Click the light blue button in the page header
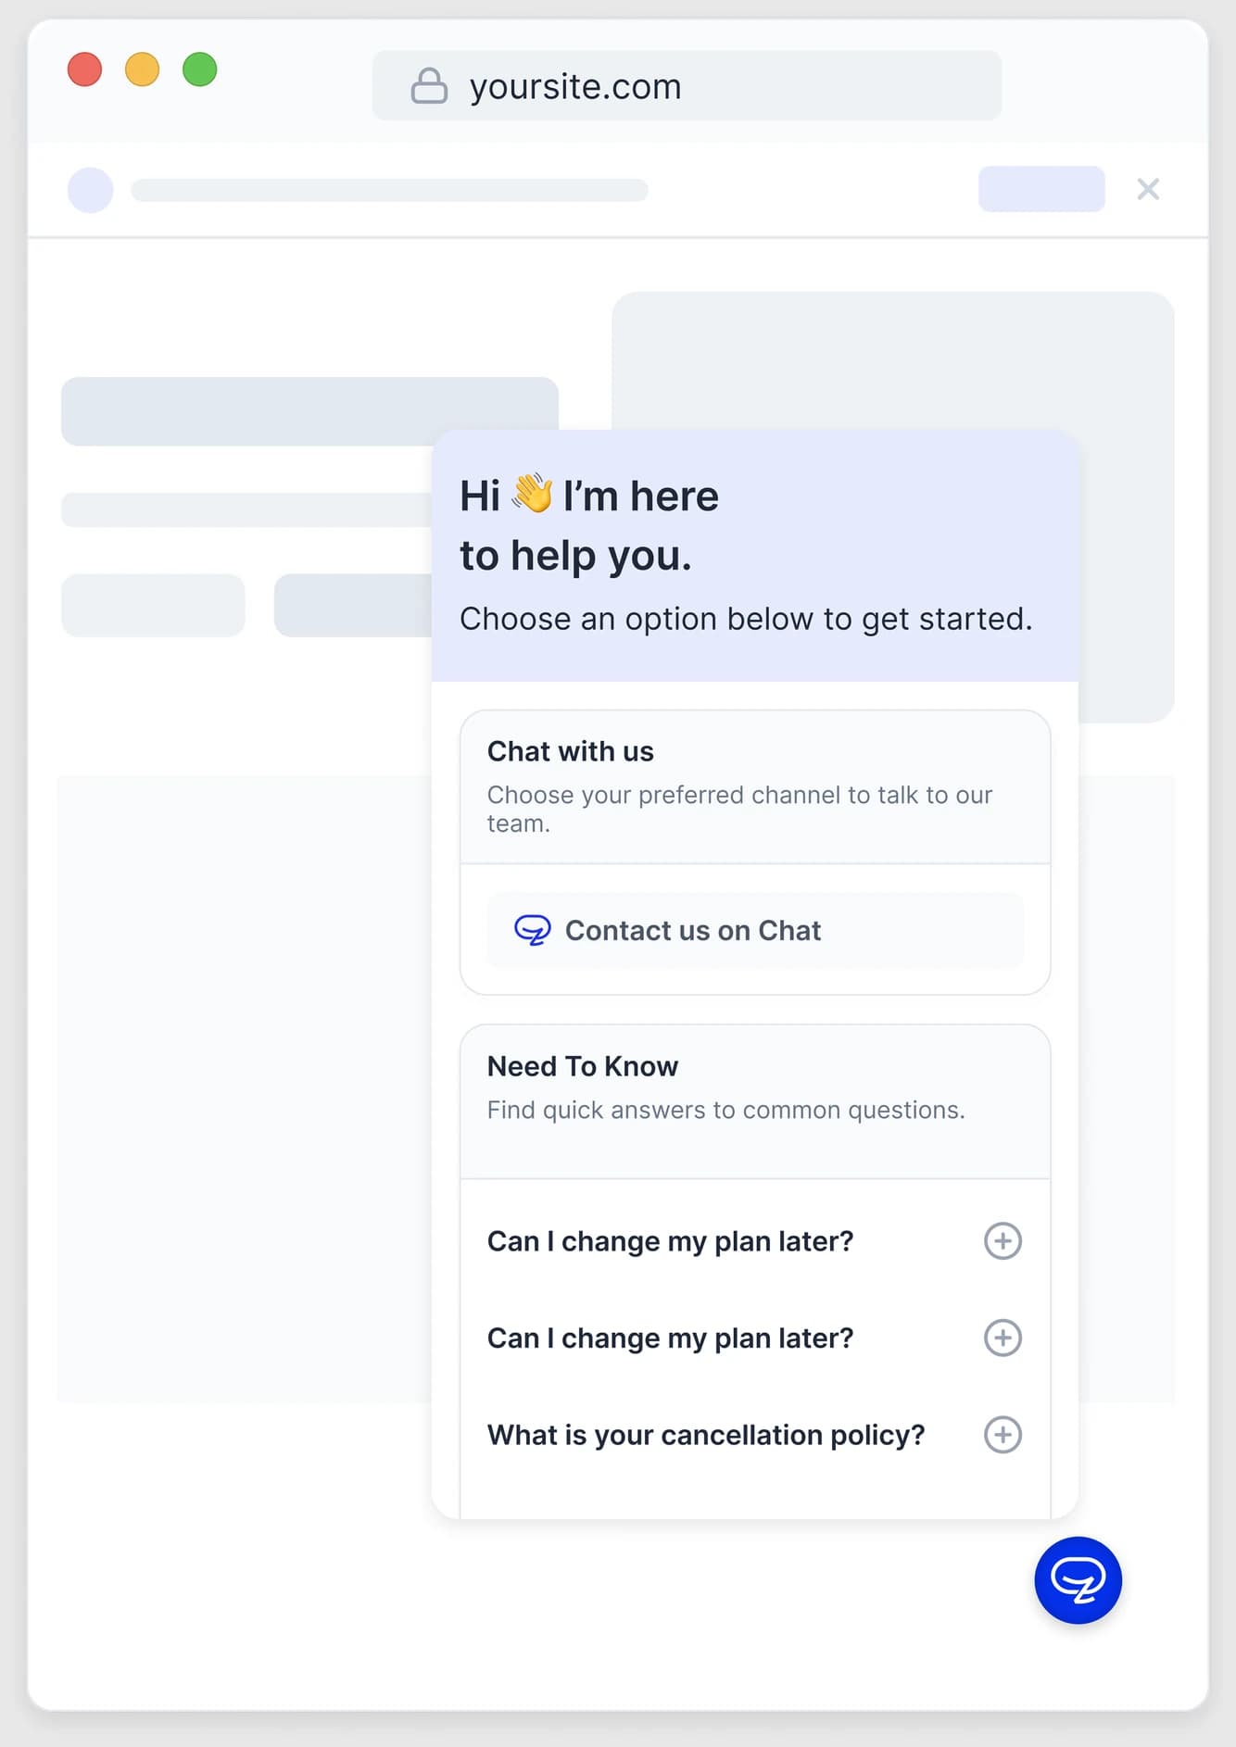Screen dimensions: 1236x1747 1041,189
